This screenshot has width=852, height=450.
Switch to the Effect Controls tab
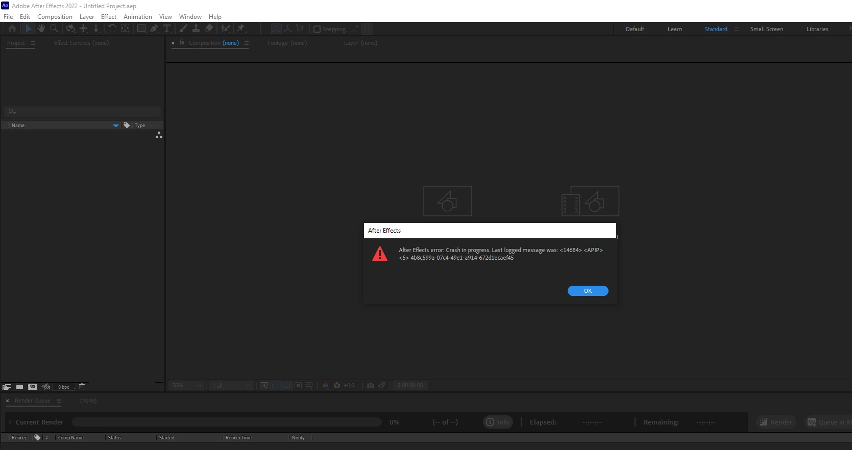tap(81, 43)
